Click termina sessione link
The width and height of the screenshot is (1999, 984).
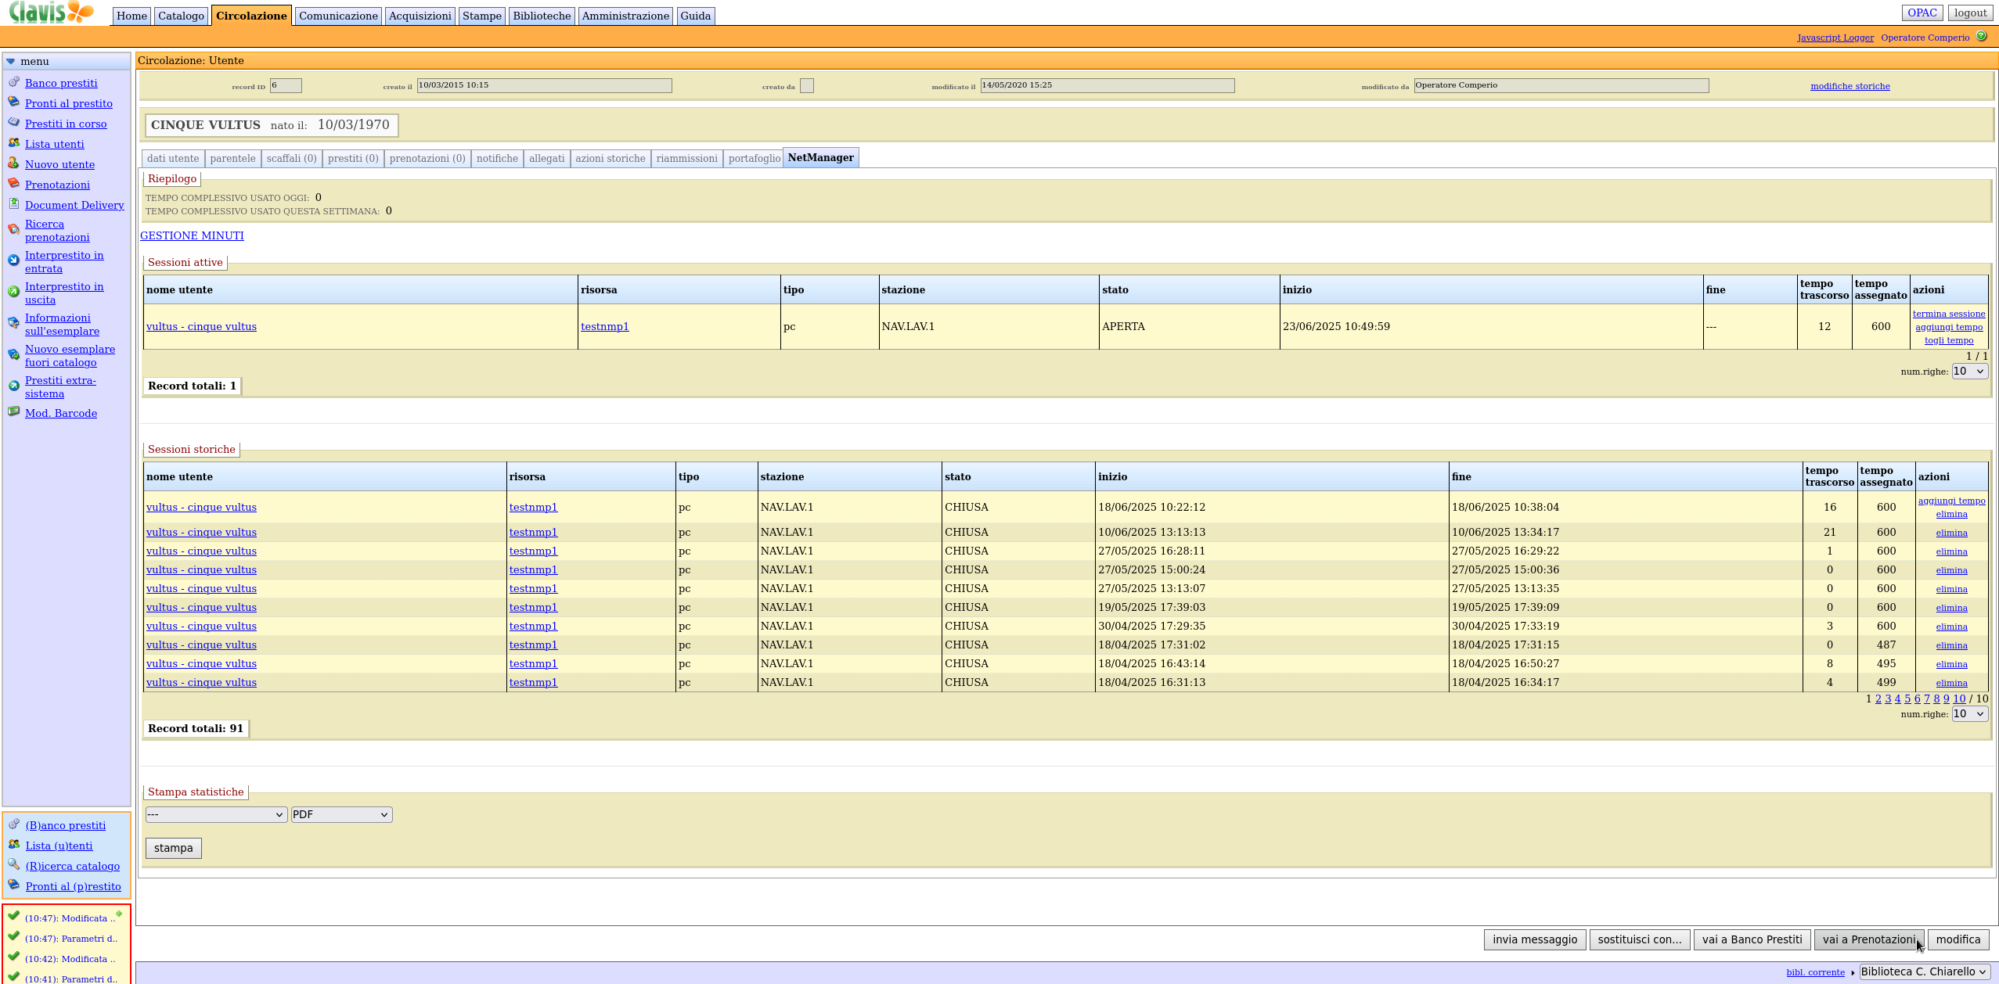(1948, 314)
